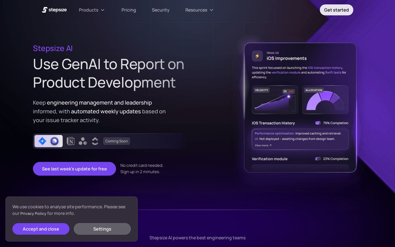Viewport: 395px width, 247px height.
Task: Click the ALLOCATION chart label
Action: tap(314, 90)
